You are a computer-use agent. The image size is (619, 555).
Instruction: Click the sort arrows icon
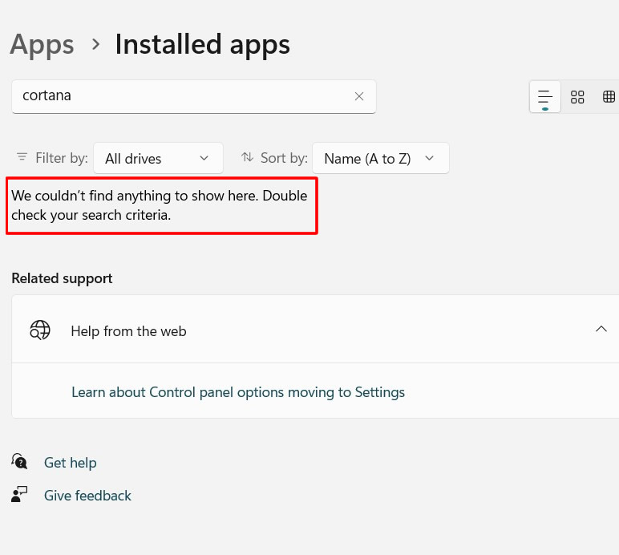(x=248, y=157)
